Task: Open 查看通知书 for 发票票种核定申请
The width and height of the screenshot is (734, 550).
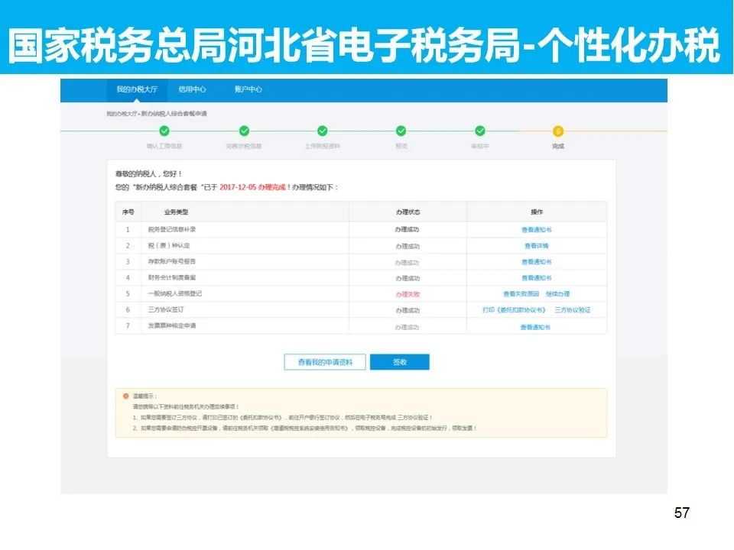Action: 535,328
